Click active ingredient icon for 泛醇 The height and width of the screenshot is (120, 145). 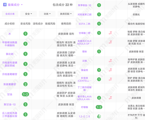[x=110, y=61]
